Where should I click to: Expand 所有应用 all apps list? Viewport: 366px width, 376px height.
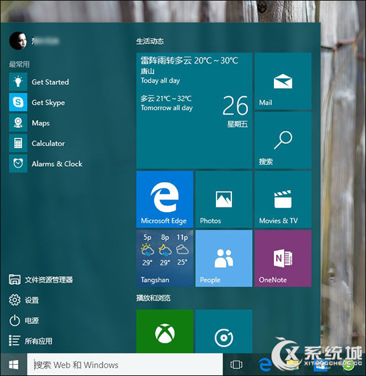click(x=31, y=341)
